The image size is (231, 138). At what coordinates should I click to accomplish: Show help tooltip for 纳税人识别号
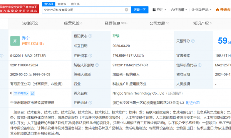(97, 65)
